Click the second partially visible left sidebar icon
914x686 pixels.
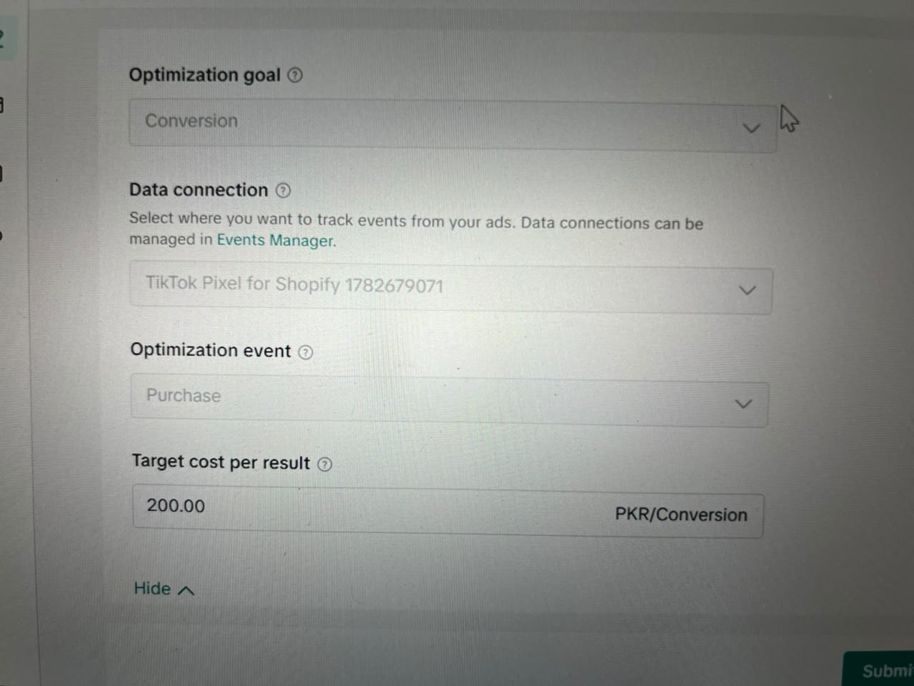2,105
